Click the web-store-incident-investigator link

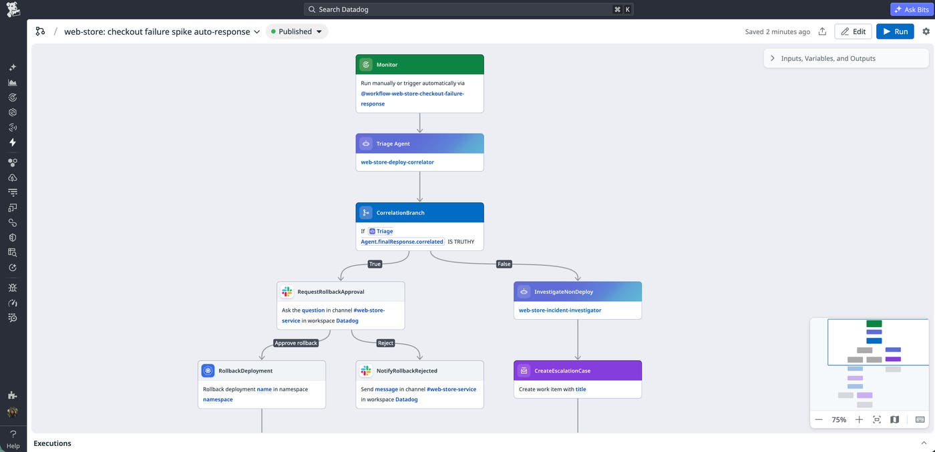(x=560, y=310)
